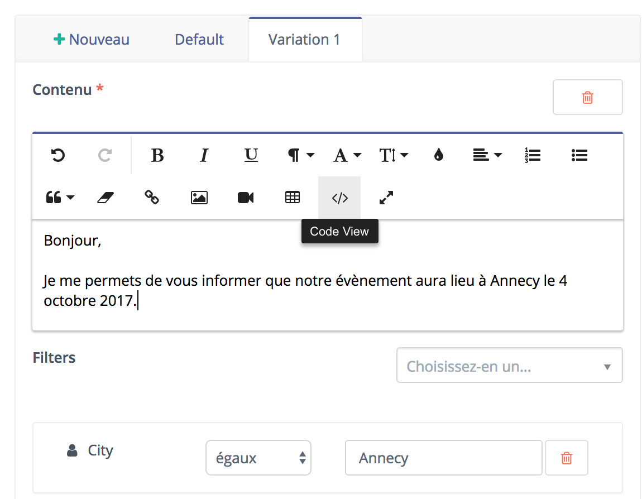Click the Nouveau tab to add variation
This screenshot has width=642, height=499.
92,40
